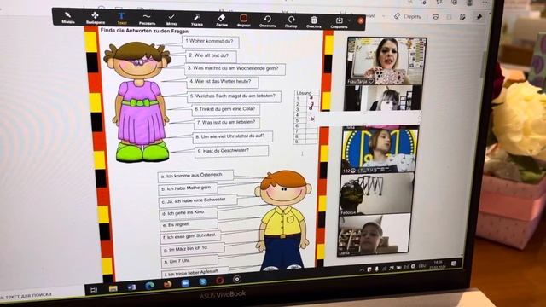Select Dania's video thumbnail

[x=375, y=235]
